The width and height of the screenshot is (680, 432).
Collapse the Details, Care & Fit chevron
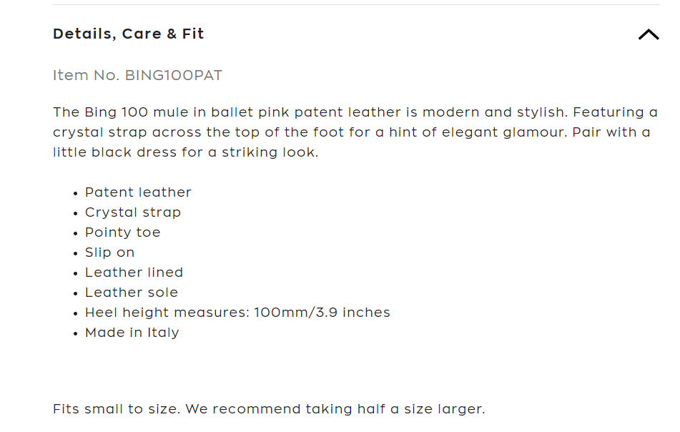point(648,34)
